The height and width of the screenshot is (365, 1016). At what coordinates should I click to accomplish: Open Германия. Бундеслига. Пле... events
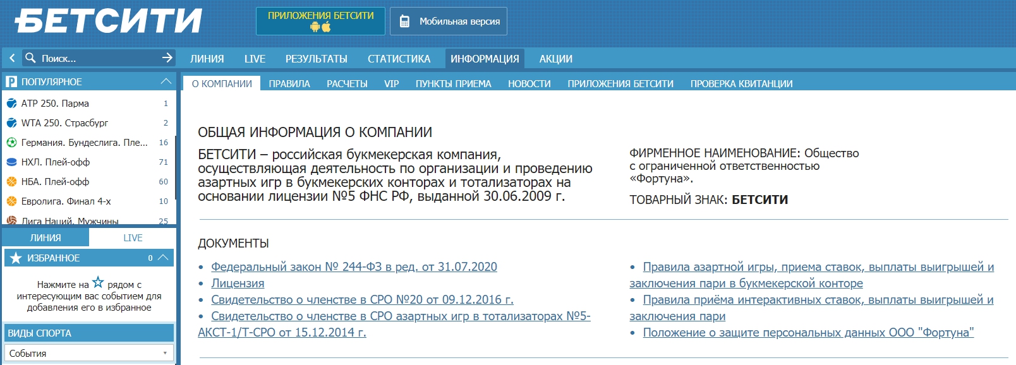[x=84, y=142]
